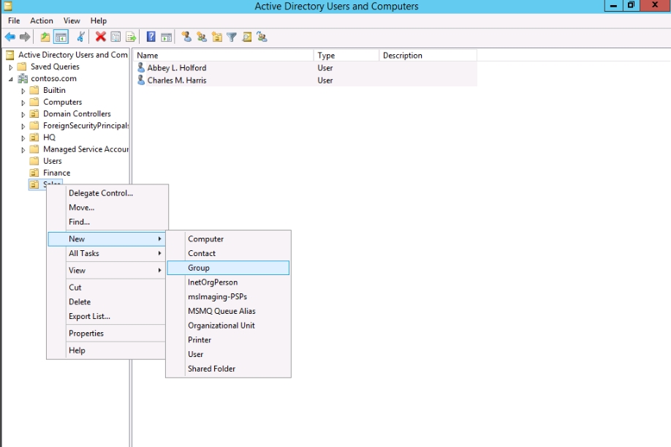Click the Properties toolbar icon

click(x=115, y=37)
